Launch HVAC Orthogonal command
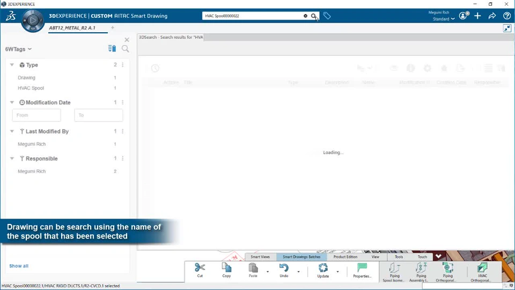The width and height of the screenshot is (515, 290). pos(482,272)
